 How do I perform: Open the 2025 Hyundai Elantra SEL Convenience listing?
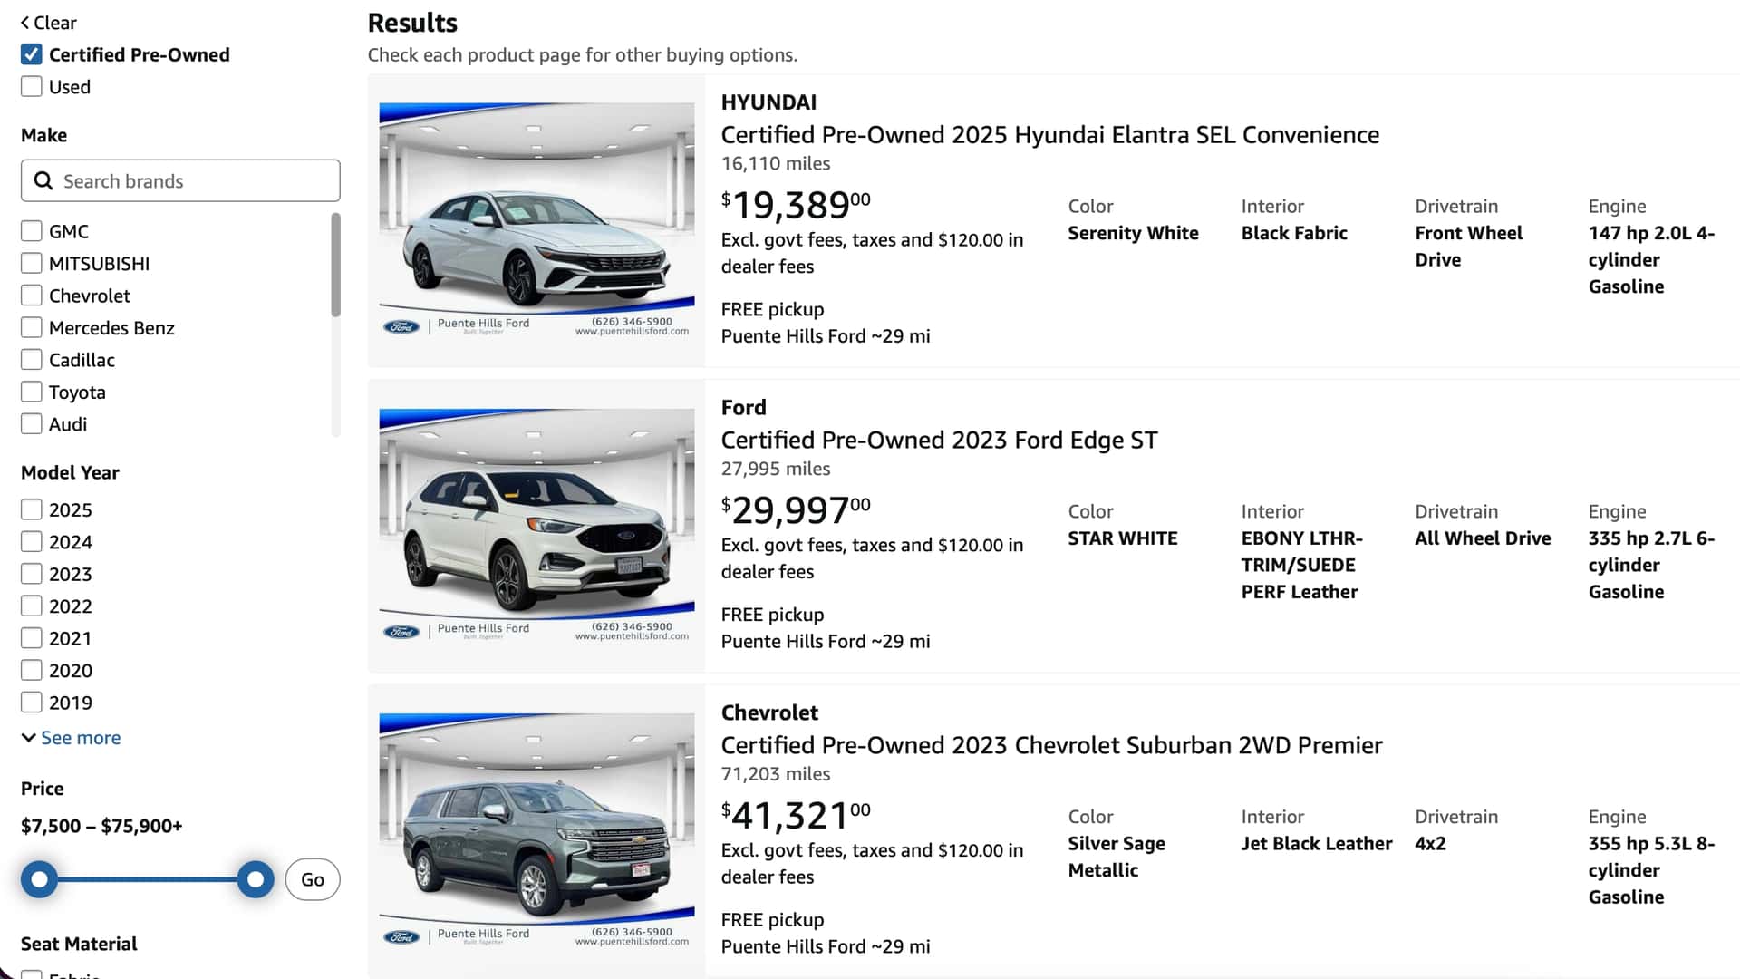[1049, 135]
